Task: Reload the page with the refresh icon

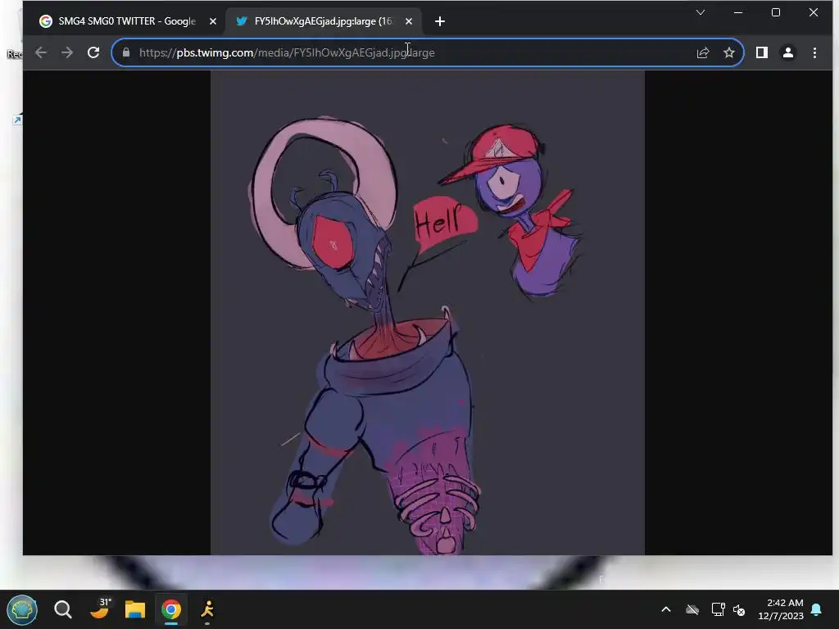Action: click(93, 52)
